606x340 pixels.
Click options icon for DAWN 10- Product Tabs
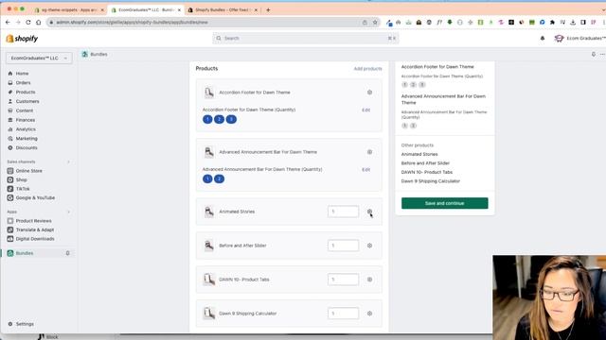click(369, 280)
